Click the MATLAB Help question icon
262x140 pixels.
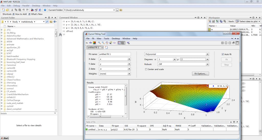45,10
